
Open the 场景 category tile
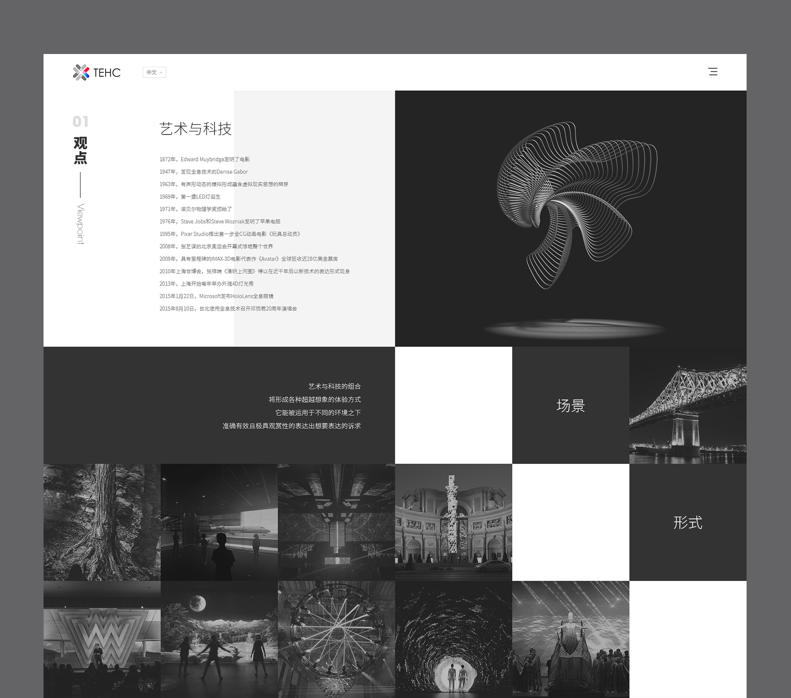pyautogui.click(x=570, y=405)
